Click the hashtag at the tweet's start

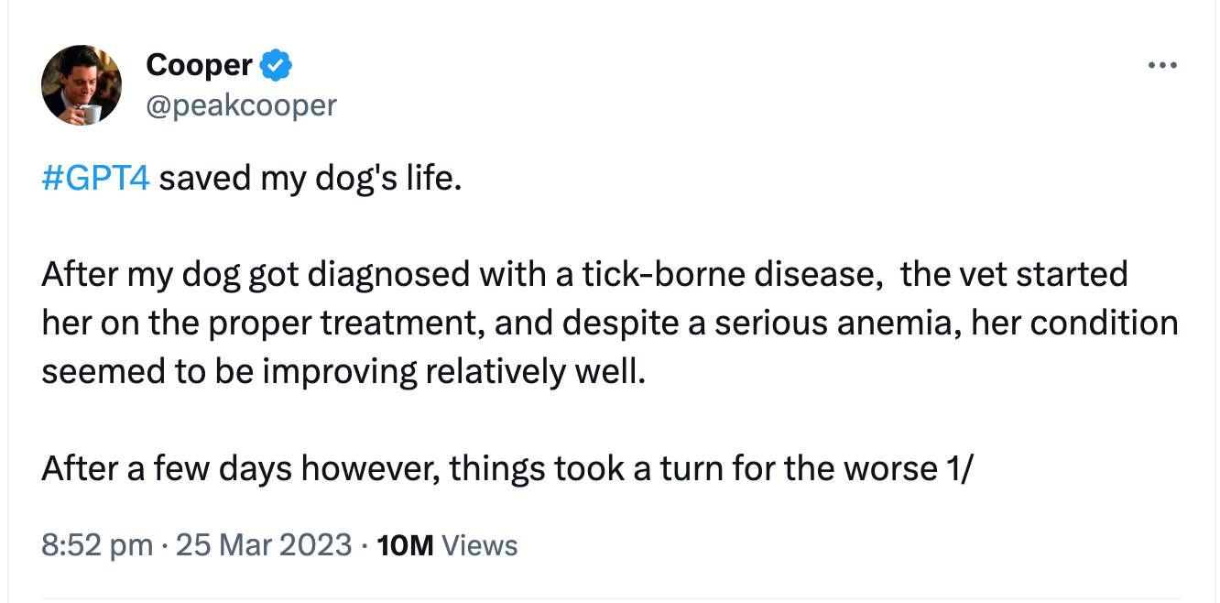(x=96, y=177)
